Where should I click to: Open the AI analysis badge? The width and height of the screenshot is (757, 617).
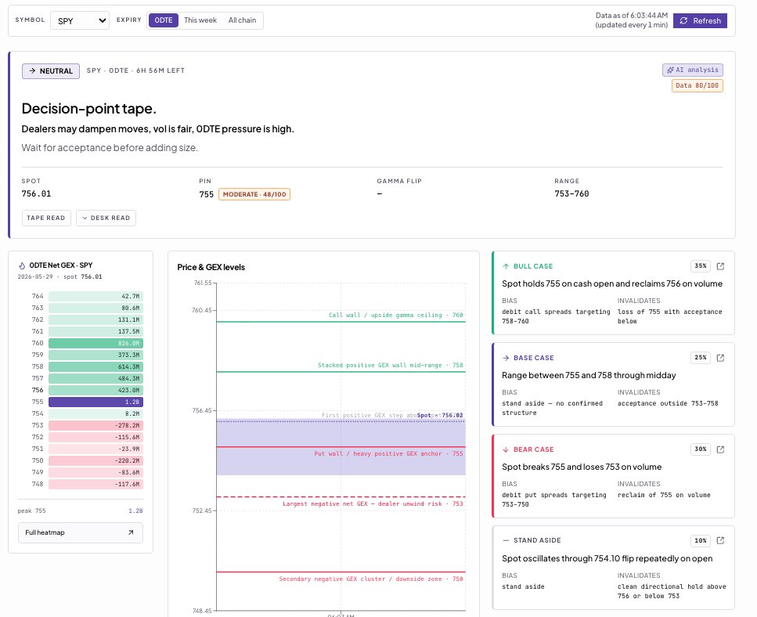pos(693,70)
